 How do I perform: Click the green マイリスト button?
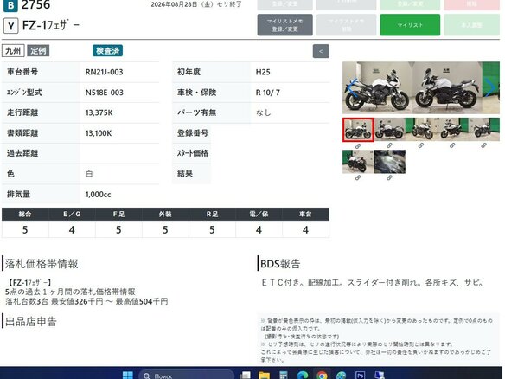(410, 25)
